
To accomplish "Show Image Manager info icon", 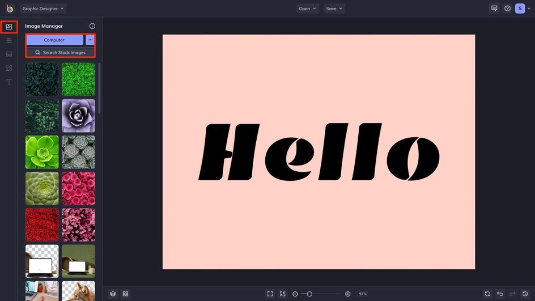I will (92, 26).
